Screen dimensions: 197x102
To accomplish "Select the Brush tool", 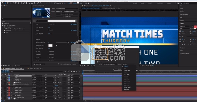I will pos(29,3).
